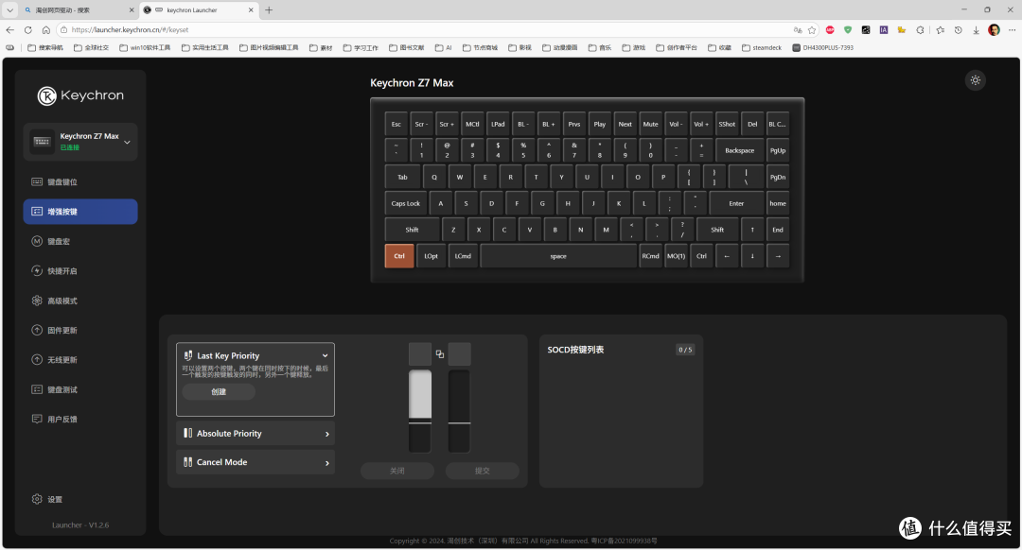1022x550 pixels.
Task: Open the browser more menu (three dots)
Action: click(x=1012, y=30)
